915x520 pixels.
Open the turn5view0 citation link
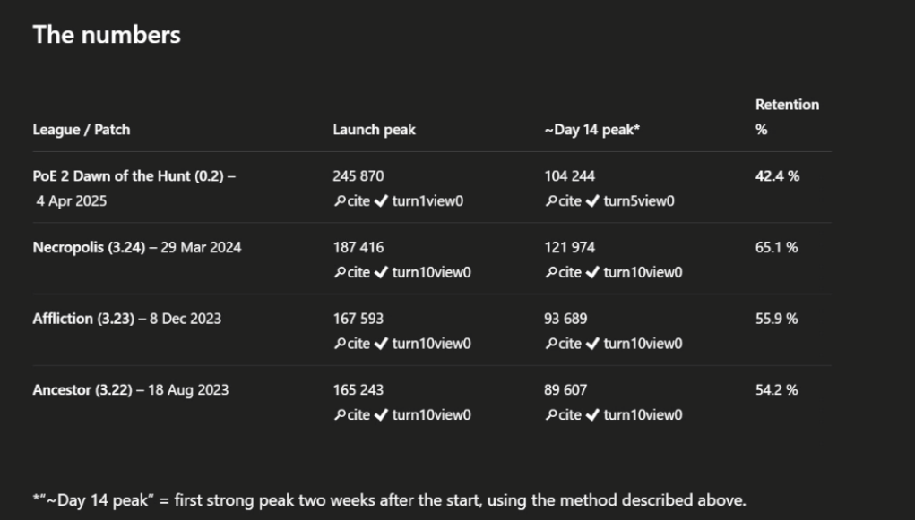(639, 201)
